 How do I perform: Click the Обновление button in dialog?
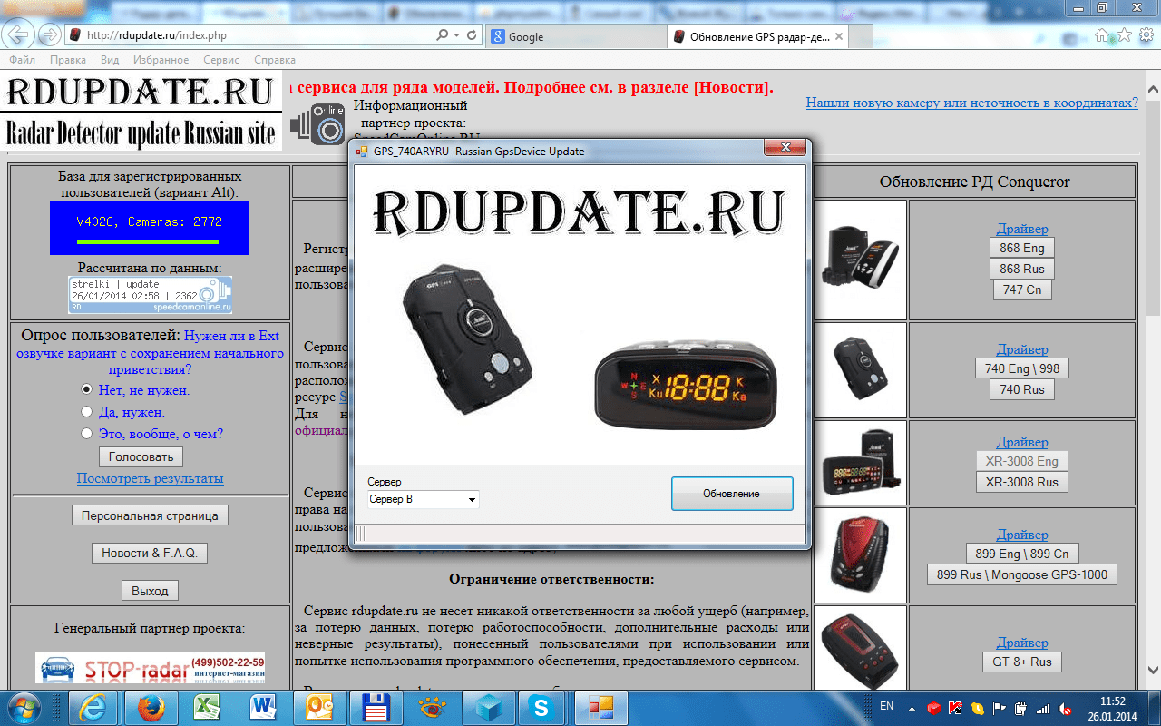pos(732,494)
